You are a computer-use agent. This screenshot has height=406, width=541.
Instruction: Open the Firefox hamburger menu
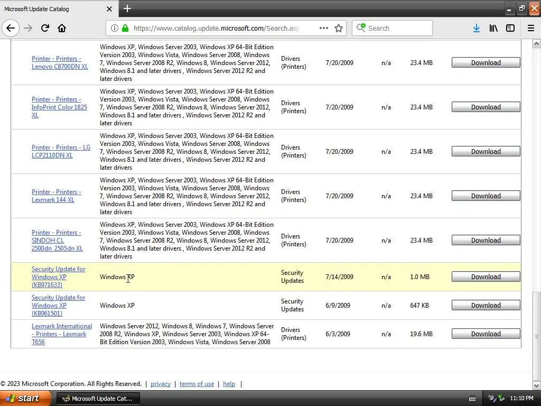[531, 28]
